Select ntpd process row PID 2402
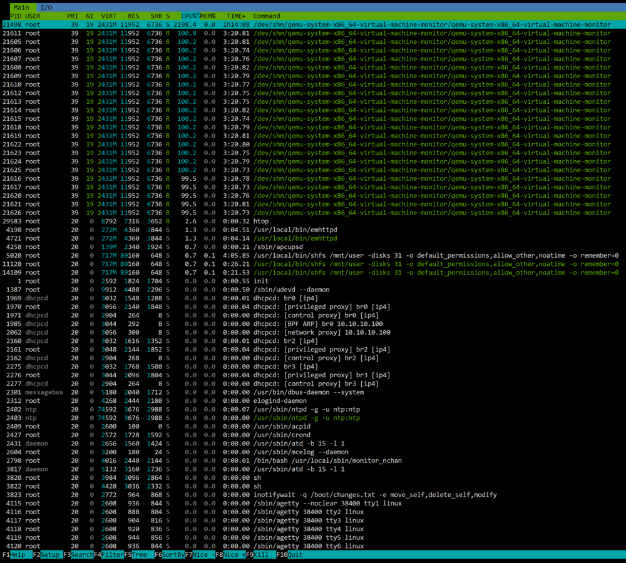 tap(313, 409)
